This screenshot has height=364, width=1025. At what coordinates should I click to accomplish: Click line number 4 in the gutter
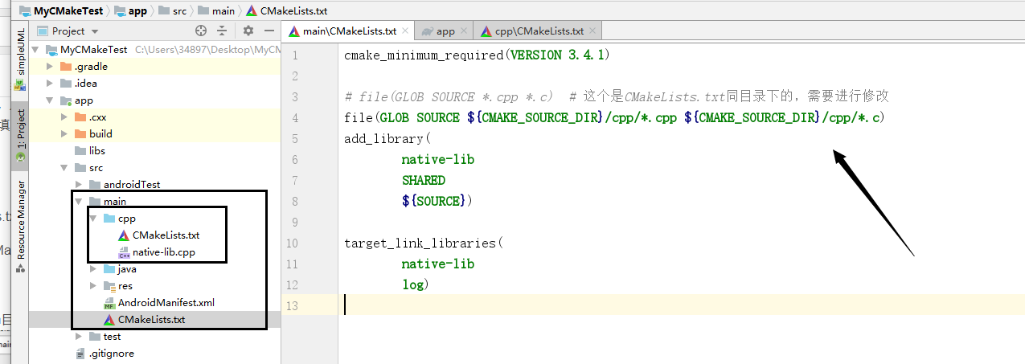[294, 118]
